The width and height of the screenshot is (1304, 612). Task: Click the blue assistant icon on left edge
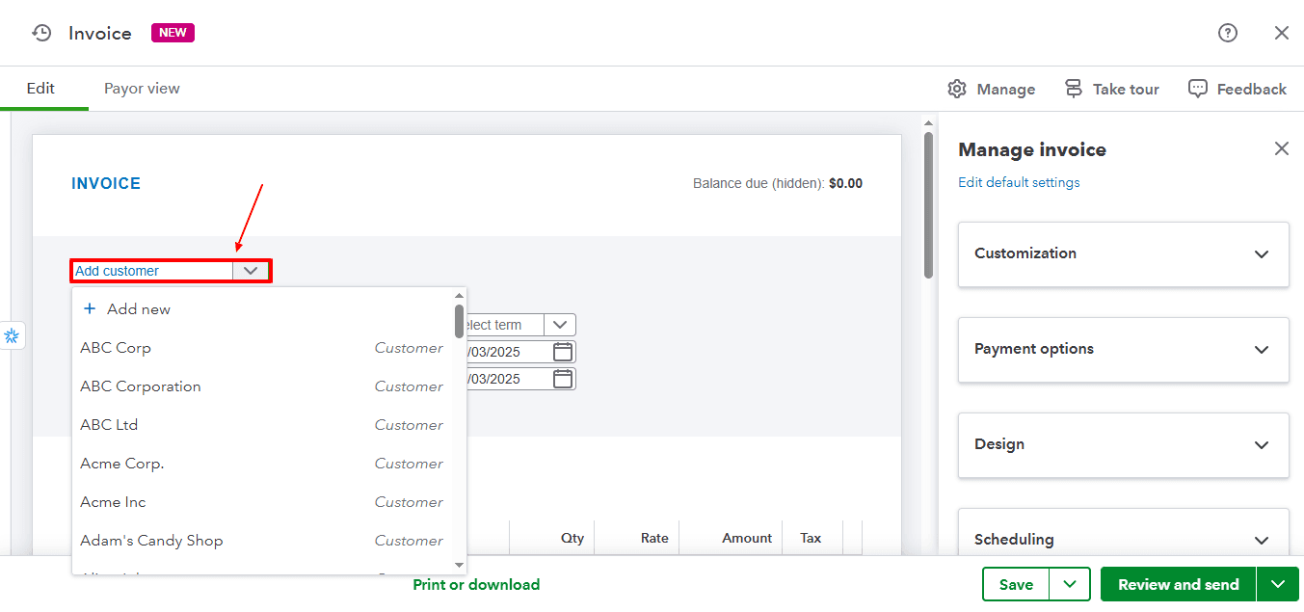[x=13, y=335]
